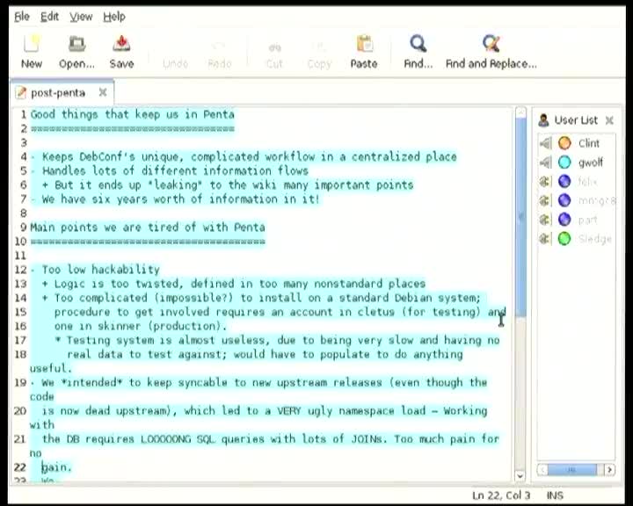Close the post-penta tab

pos(103,92)
